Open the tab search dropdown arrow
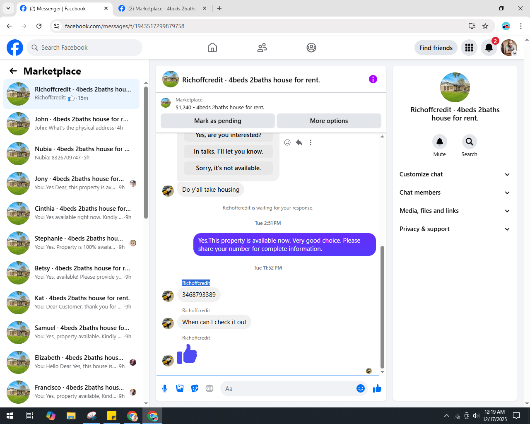The width and height of the screenshot is (530, 424). coord(8,8)
